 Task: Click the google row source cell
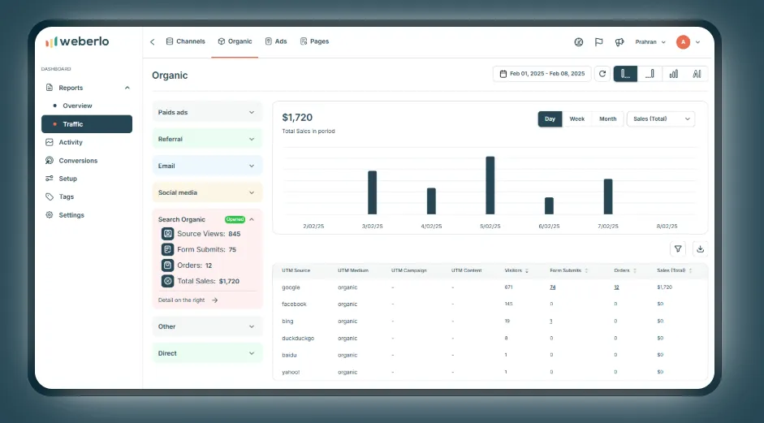pyautogui.click(x=291, y=287)
